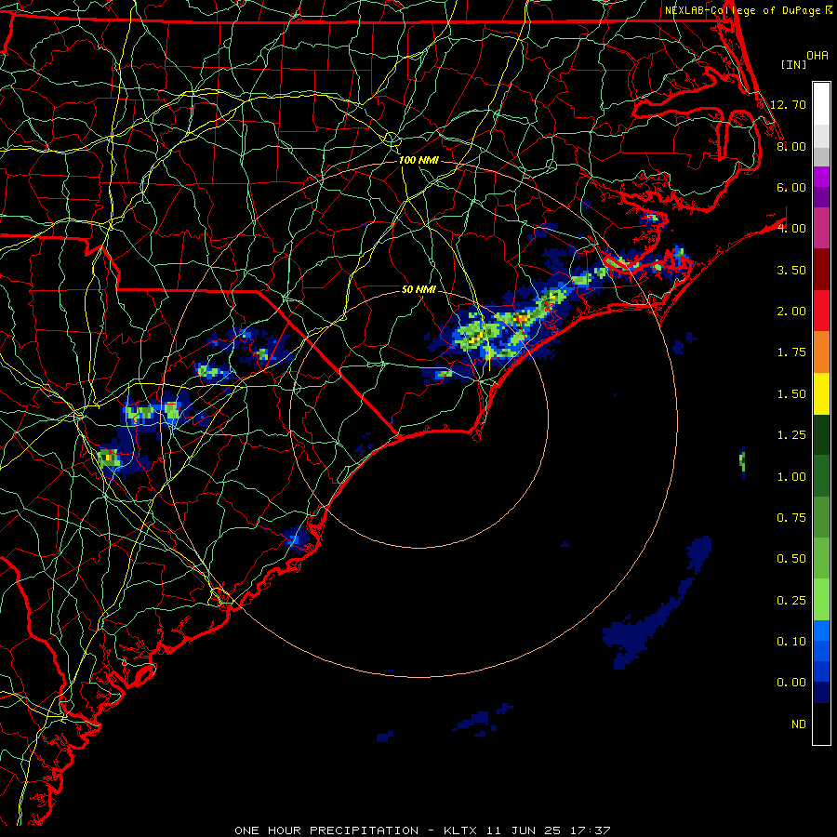Click the ND legend label
The width and height of the screenshot is (837, 837).
click(x=799, y=724)
